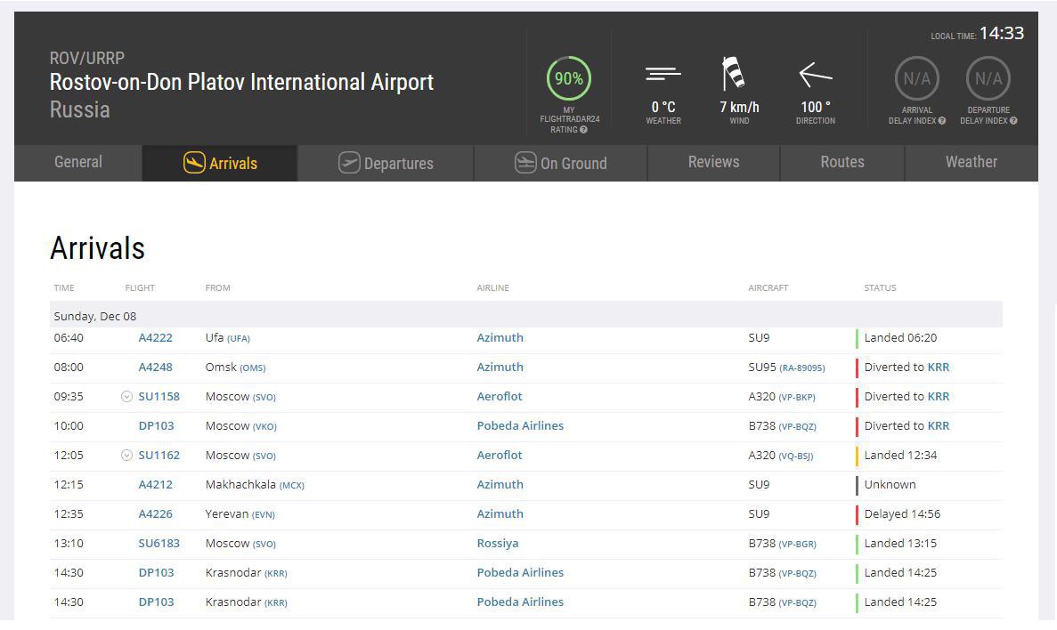Click KRR diversion link for 10:00 DP103
This screenshot has height=630, width=1057.
tap(939, 426)
